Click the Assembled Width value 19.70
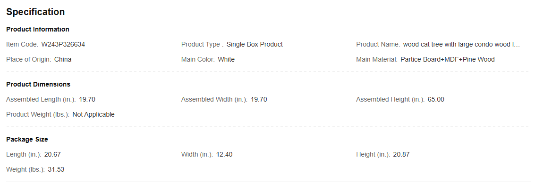The width and height of the screenshot is (535, 182). pos(259,100)
